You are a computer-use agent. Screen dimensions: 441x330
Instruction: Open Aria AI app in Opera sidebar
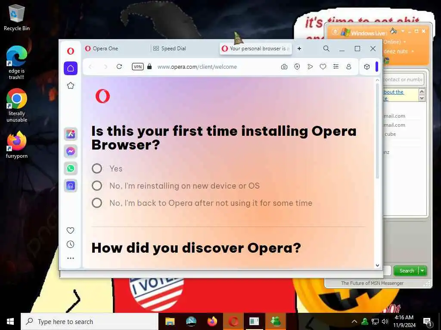point(71,134)
